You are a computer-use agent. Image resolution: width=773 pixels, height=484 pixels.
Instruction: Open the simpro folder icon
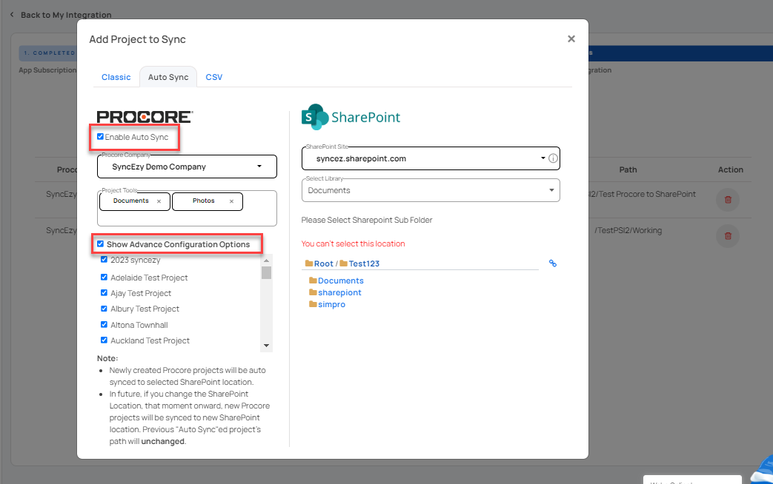click(x=313, y=304)
